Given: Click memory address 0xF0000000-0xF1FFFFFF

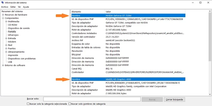Looking at the screenshot, I should 117,65.
